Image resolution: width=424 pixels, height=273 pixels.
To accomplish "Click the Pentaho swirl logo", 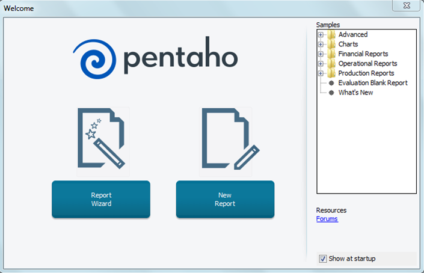I will [96, 58].
